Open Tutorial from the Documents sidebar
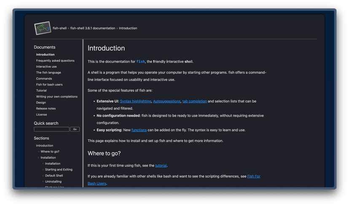The height and width of the screenshot is (206, 349). pos(41,91)
